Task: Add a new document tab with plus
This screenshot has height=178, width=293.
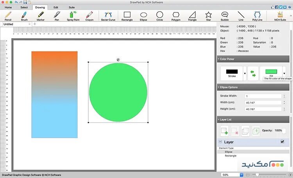Action: click(34, 24)
